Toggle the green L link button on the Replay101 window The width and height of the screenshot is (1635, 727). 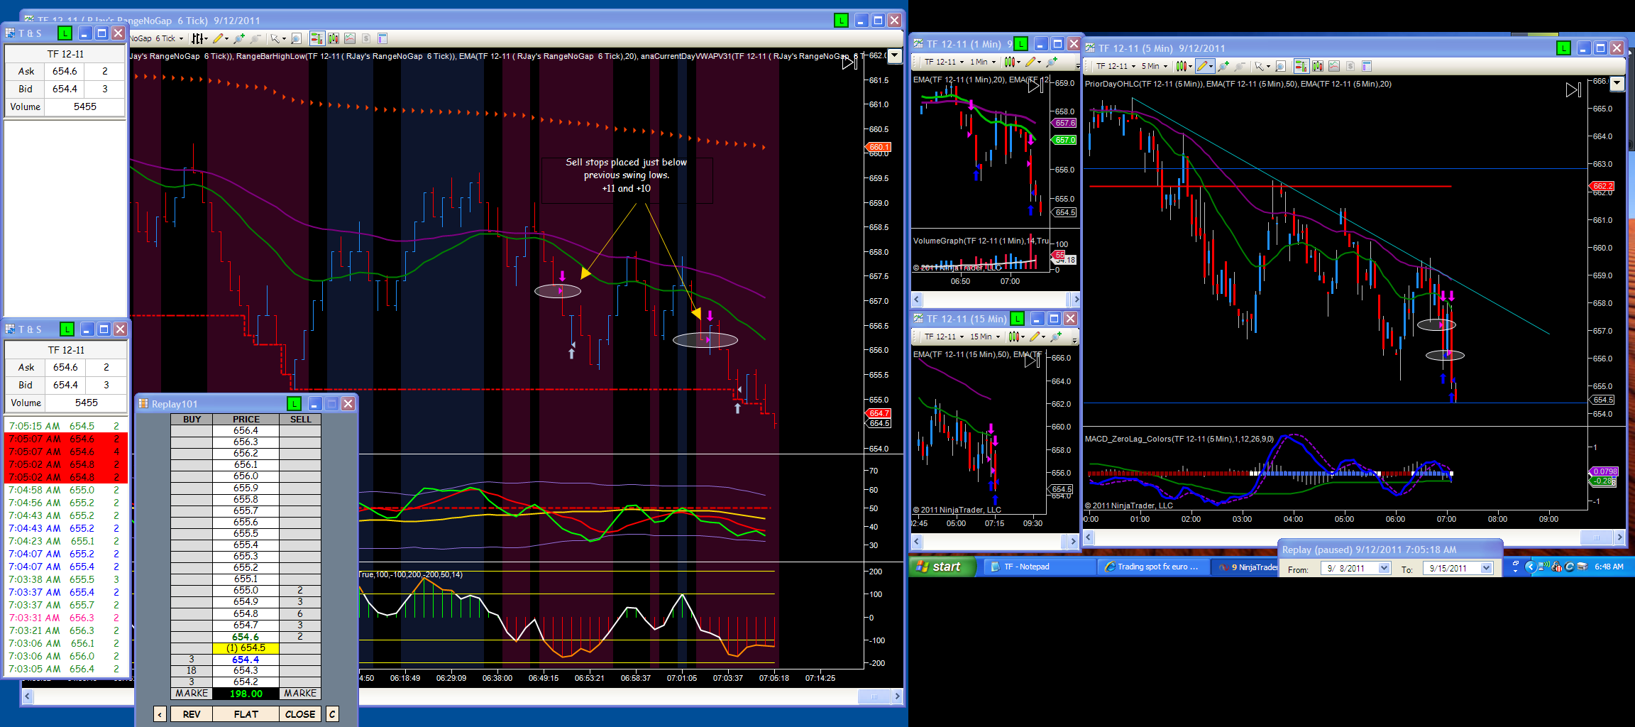click(294, 403)
